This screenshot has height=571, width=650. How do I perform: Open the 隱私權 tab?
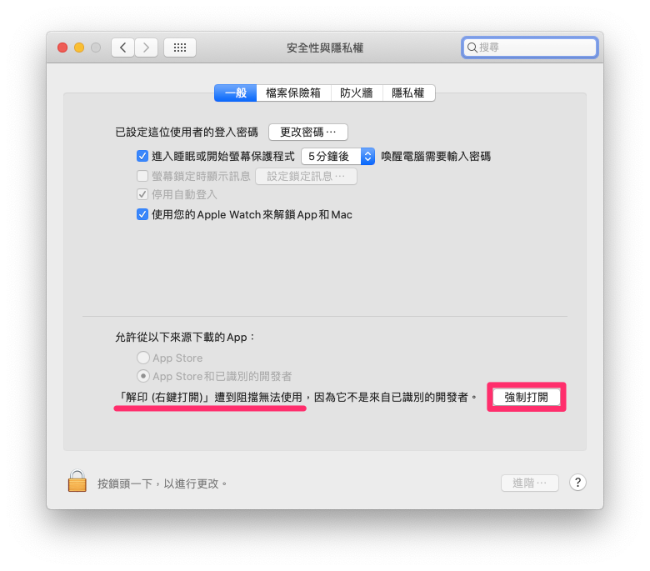pyautogui.click(x=408, y=93)
